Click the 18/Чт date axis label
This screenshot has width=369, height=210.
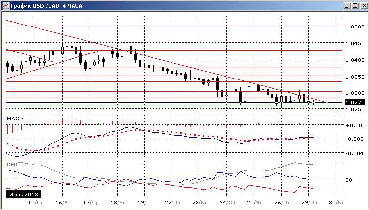[x=118, y=203]
